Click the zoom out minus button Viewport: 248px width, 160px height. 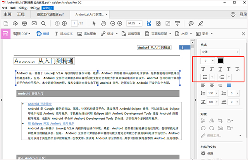(x=113, y=23)
